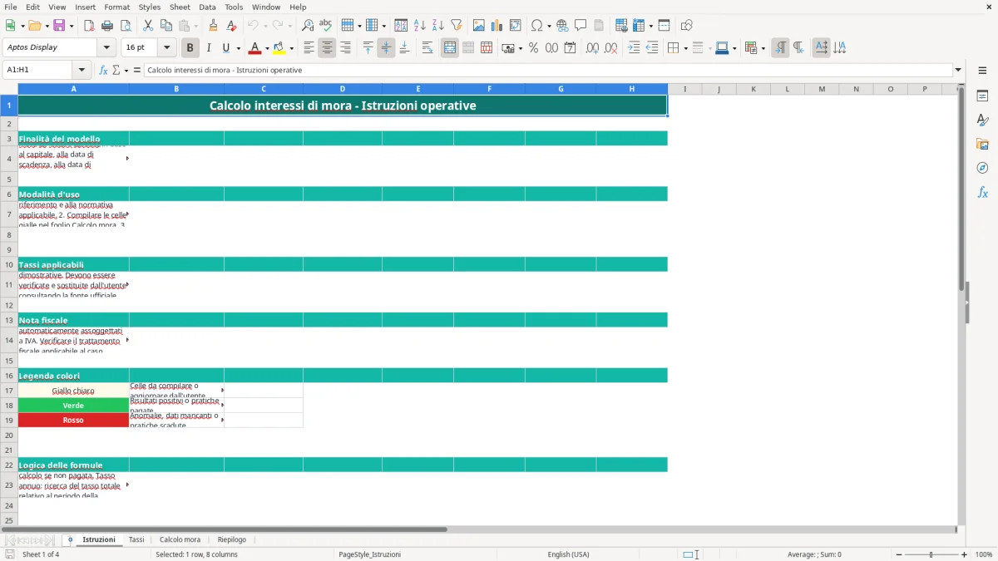This screenshot has height=561, width=998.
Task: Select column D header
Action: coord(343,89)
